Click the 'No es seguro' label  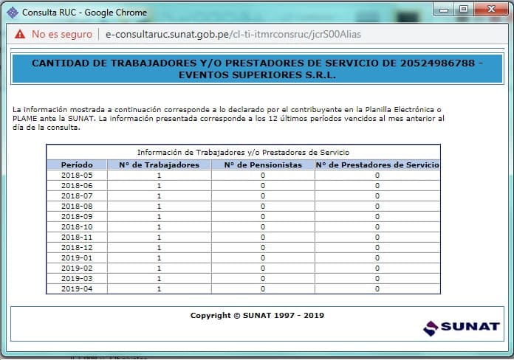62,34
